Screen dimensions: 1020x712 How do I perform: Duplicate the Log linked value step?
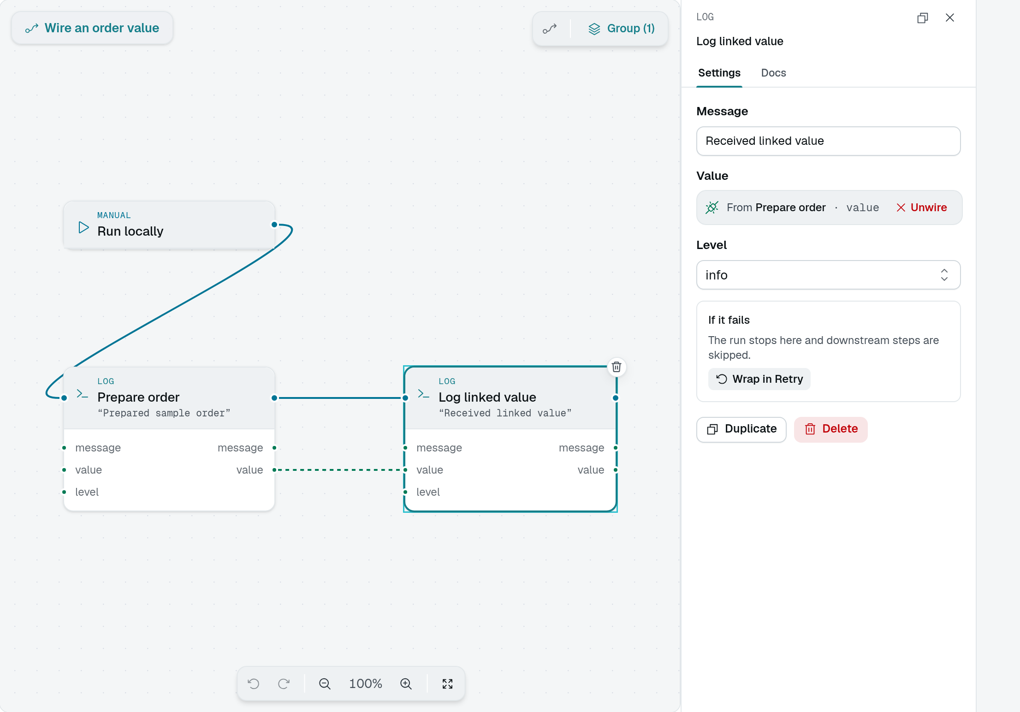741,429
